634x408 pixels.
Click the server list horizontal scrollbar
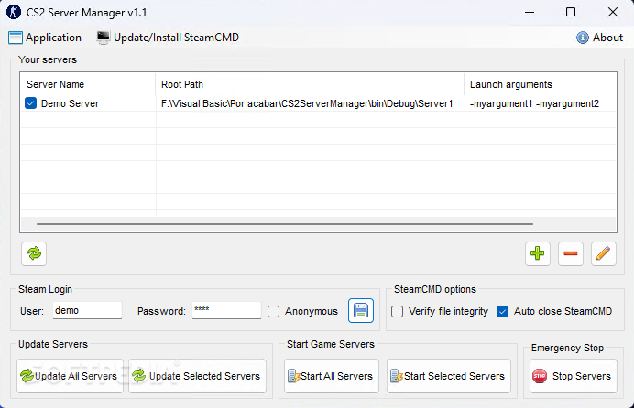[285, 223]
